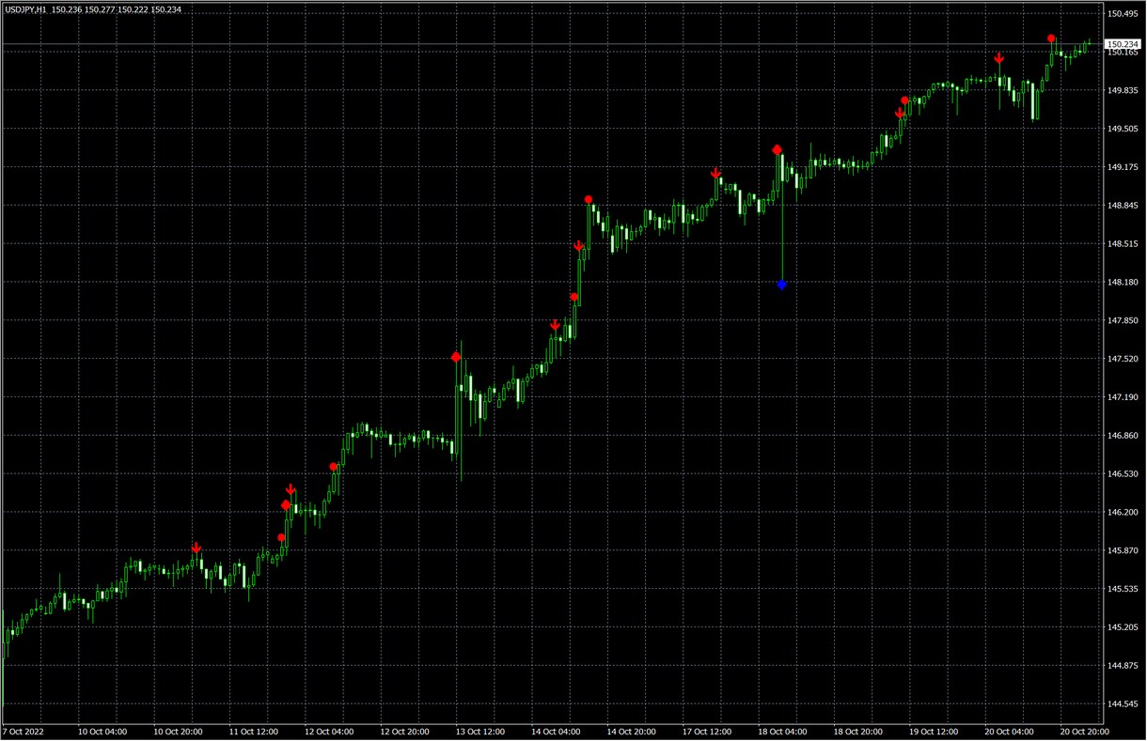Select the 12 Oct 20:00 time label
Viewport: 1147px width, 741px height.
point(405,732)
